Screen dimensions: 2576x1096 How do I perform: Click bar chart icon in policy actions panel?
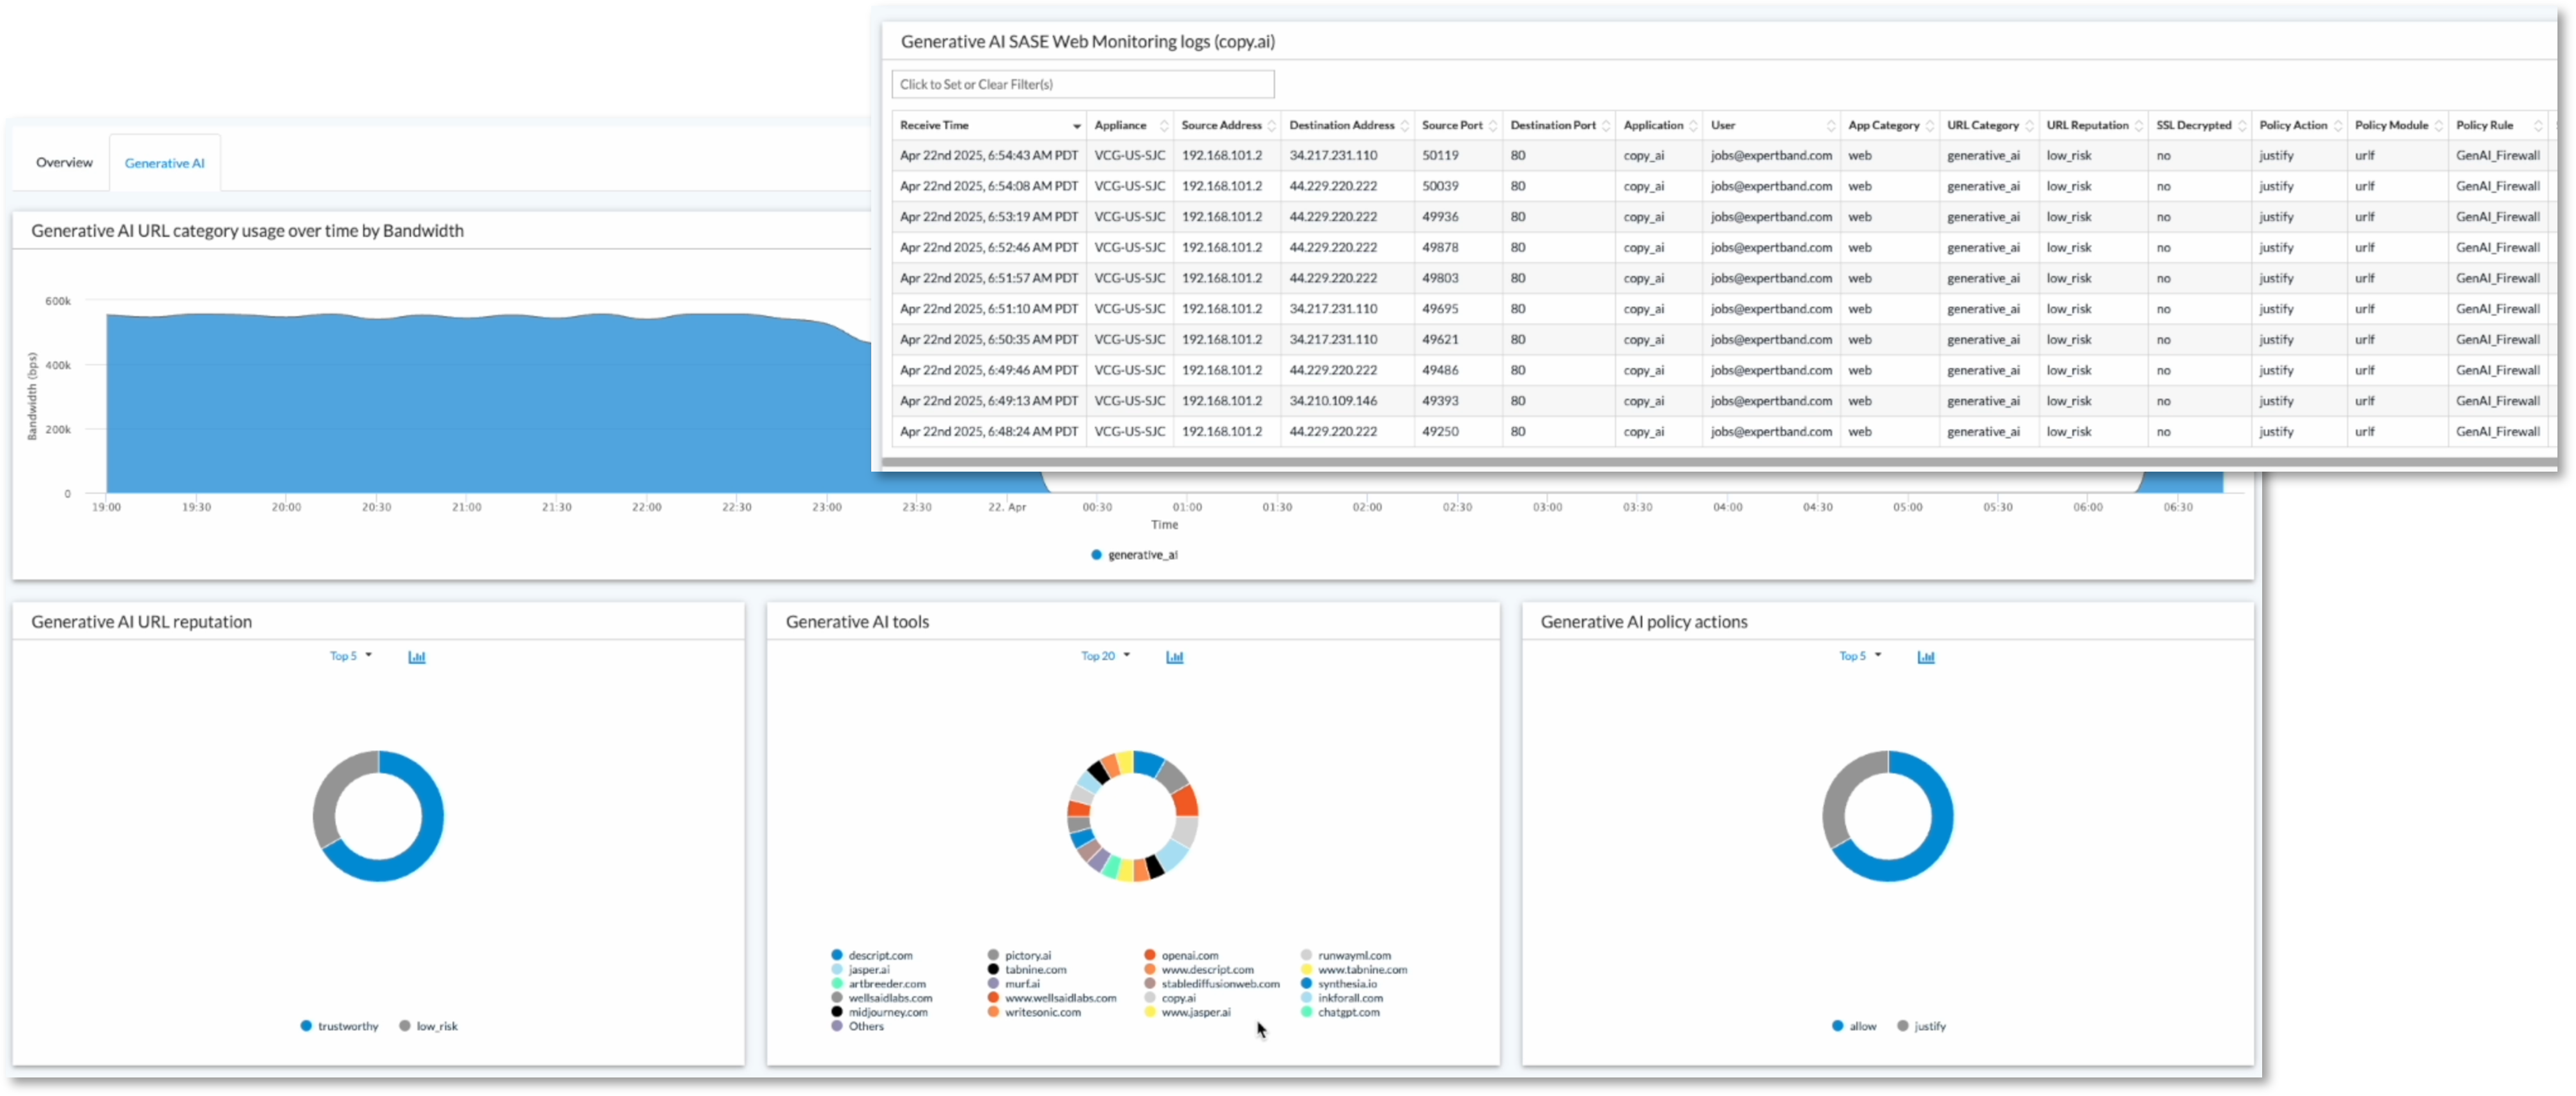(x=1926, y=657)
